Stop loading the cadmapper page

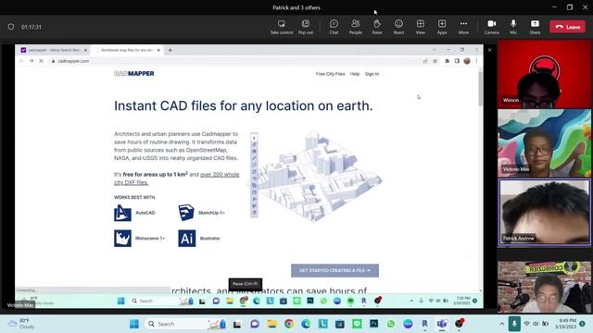point(41,61)
